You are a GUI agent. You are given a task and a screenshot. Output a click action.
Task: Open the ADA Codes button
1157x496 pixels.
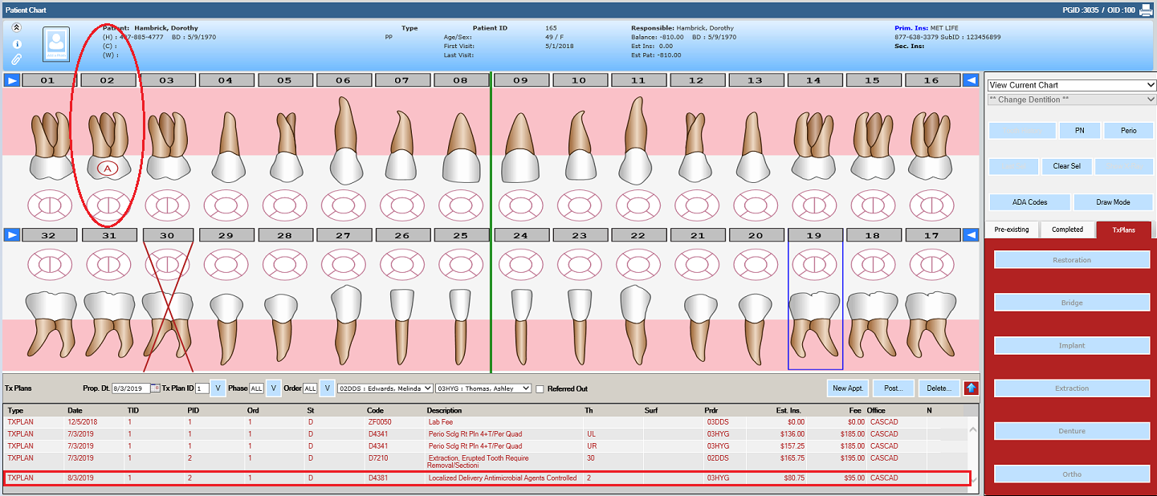point(1029,202)
